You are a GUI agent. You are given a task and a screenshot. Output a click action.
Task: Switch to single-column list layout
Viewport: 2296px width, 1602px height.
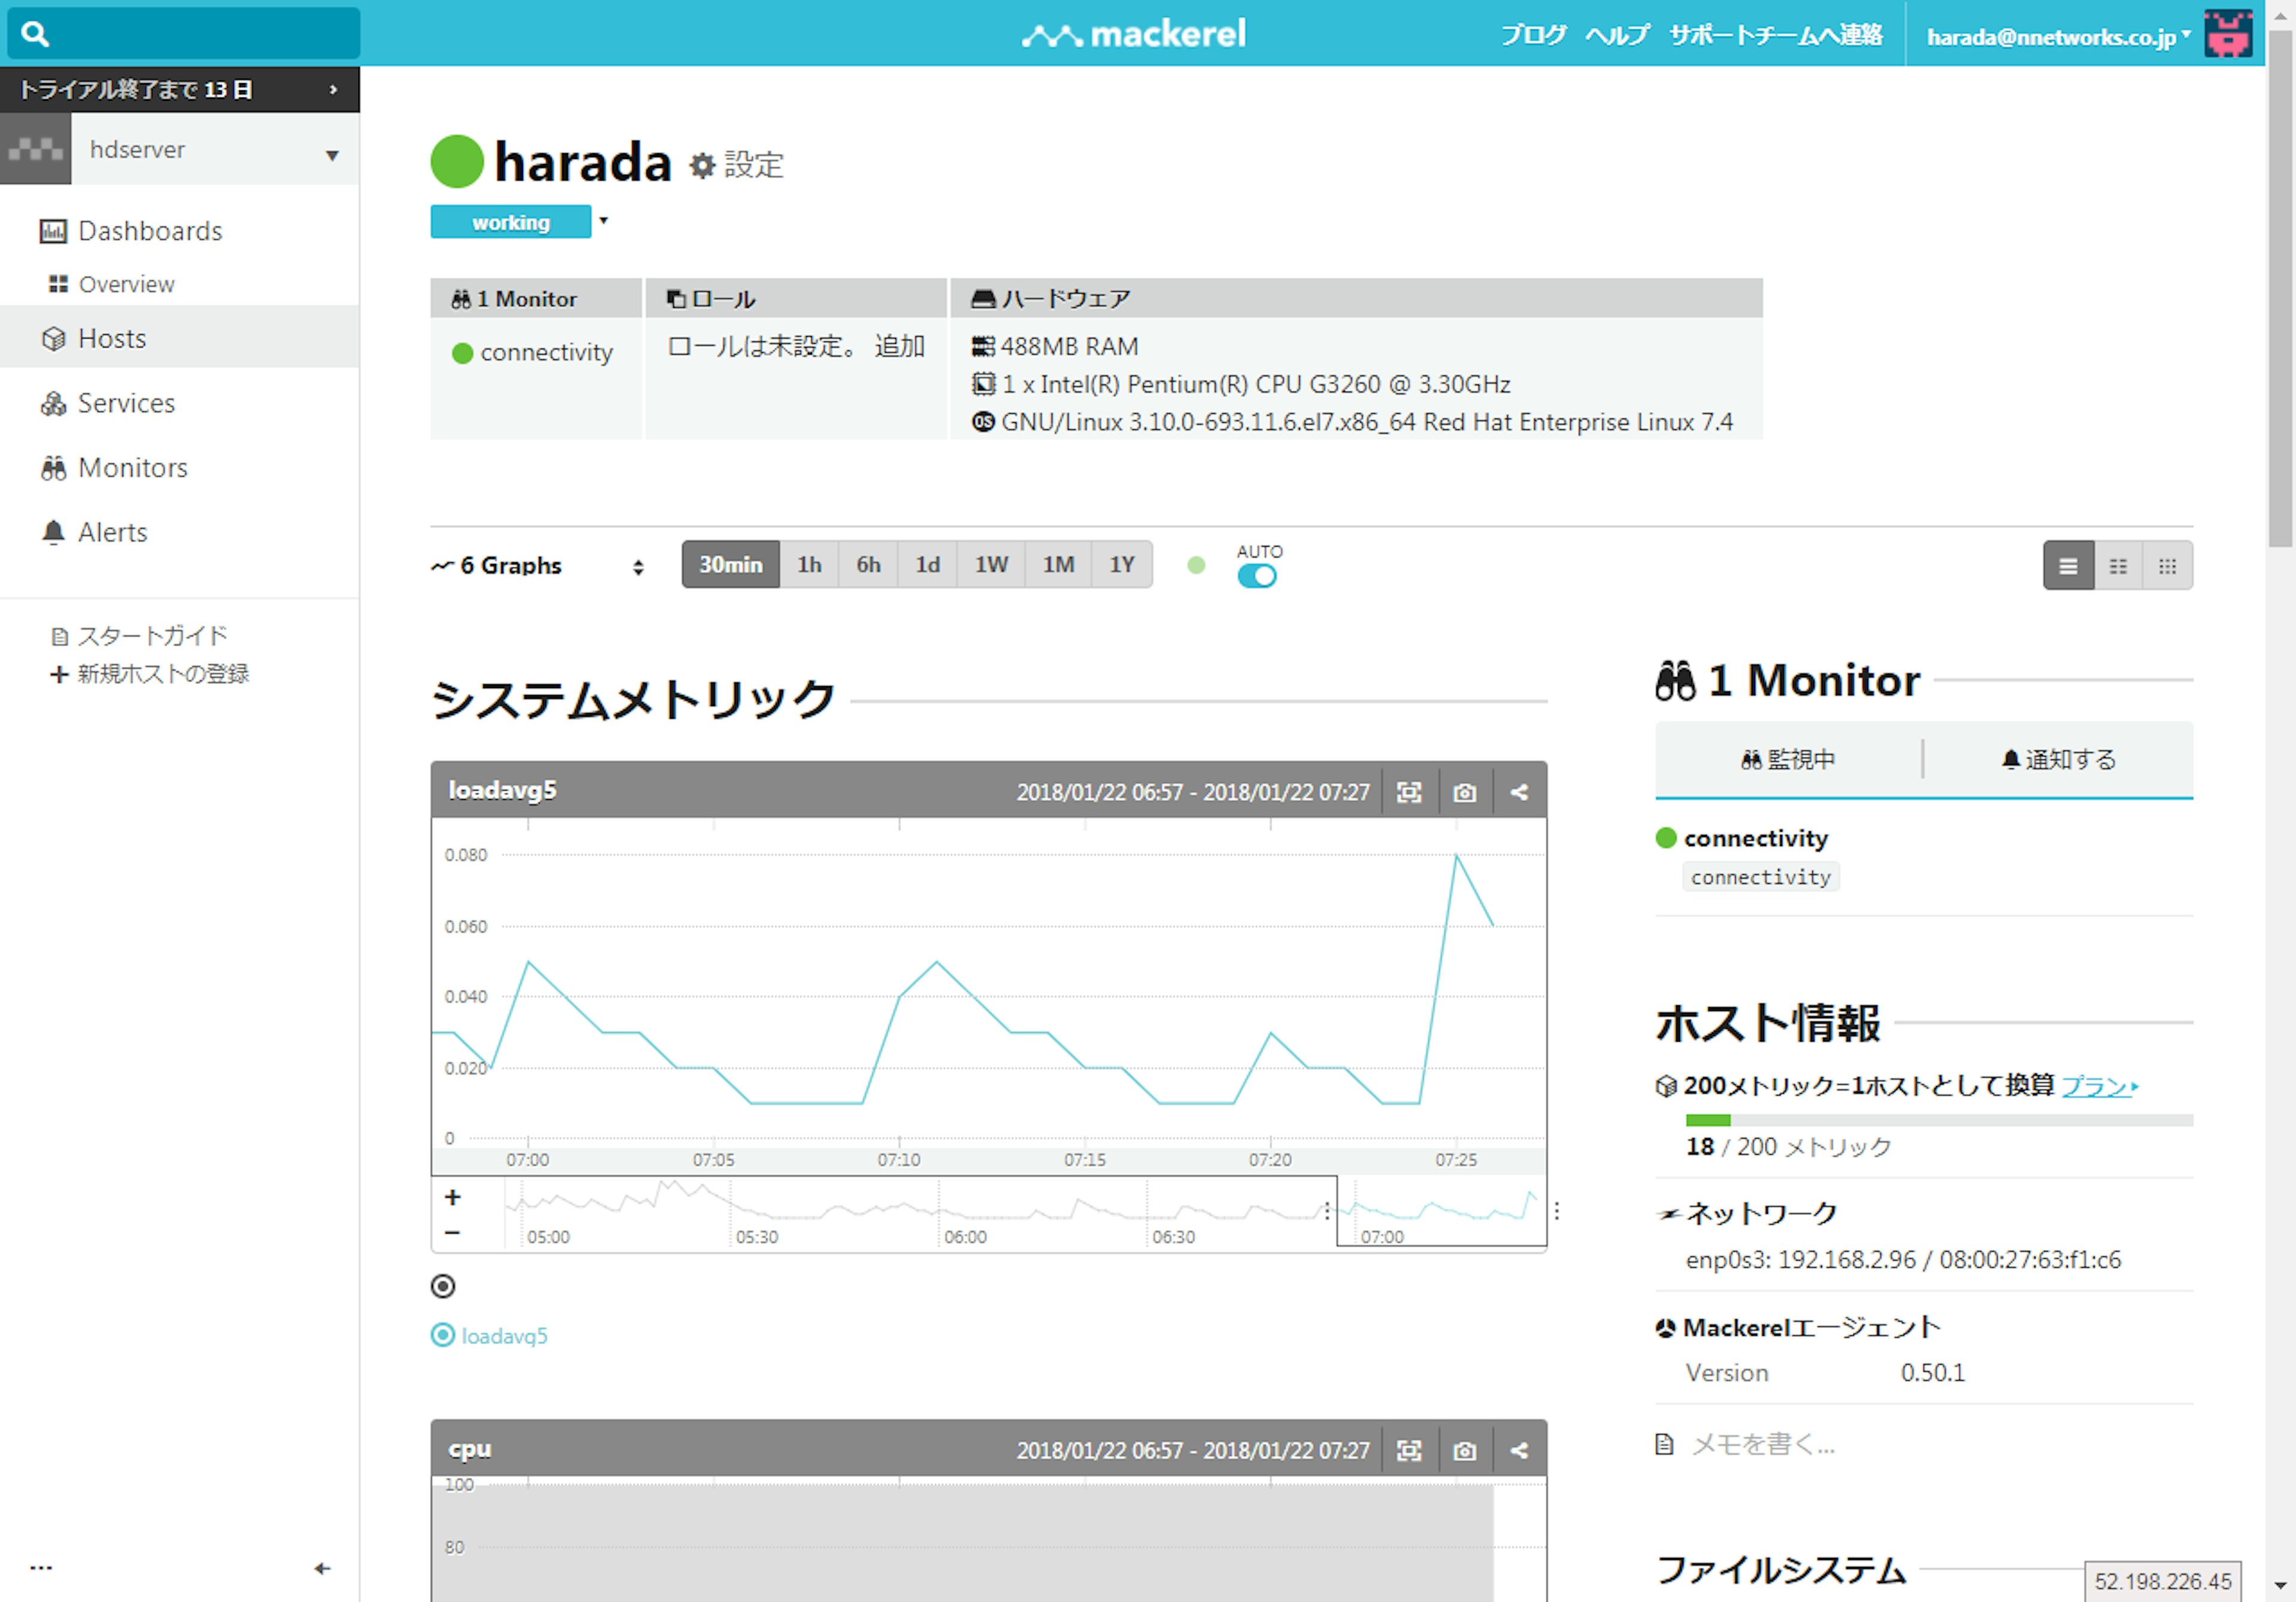2068,566
